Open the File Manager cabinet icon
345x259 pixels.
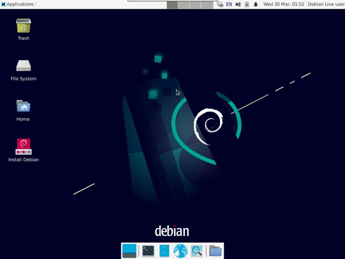click(164, 251)
